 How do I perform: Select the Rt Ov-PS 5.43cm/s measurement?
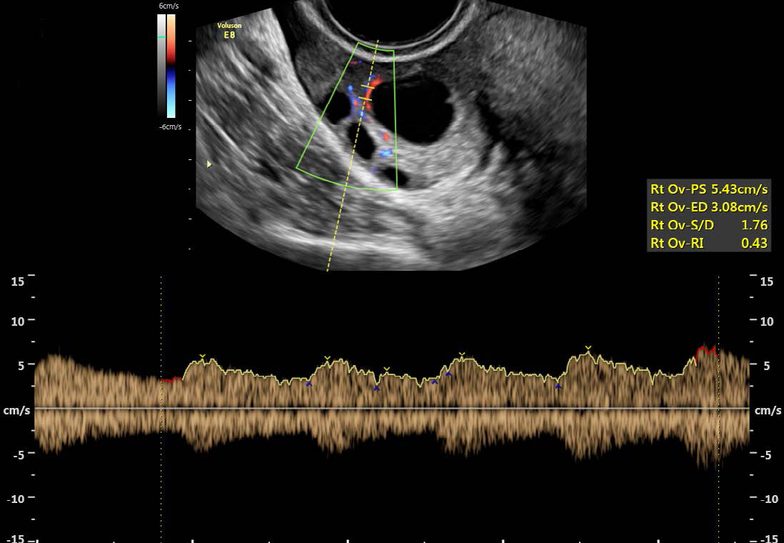pos(708,189)
